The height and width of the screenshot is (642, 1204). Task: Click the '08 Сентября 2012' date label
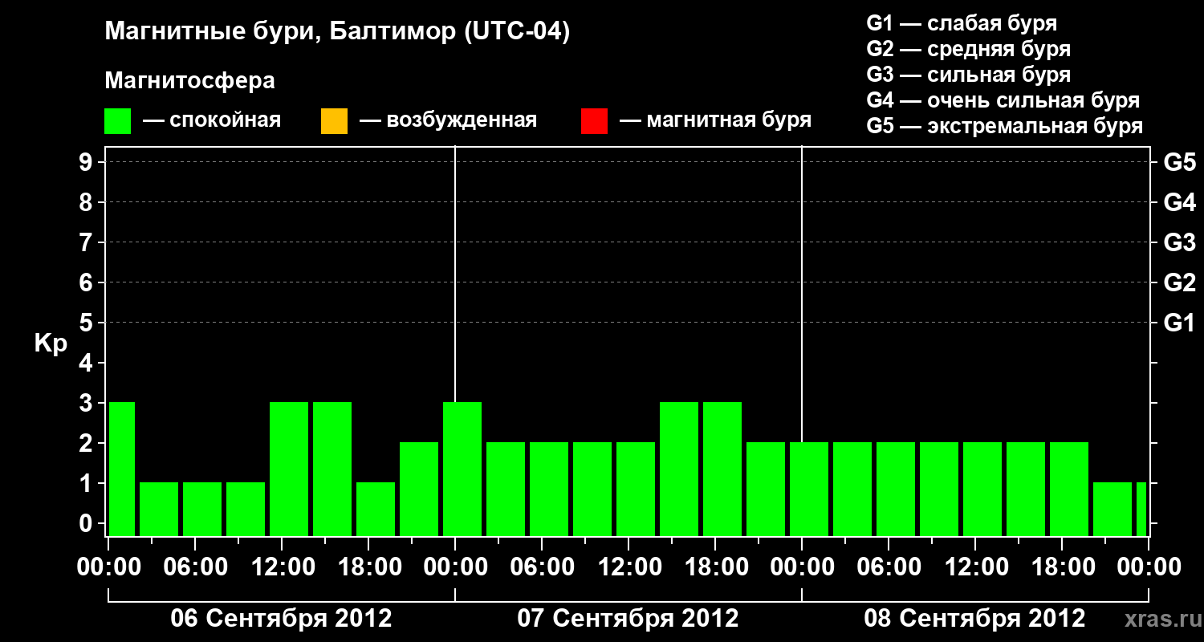(x=974, y=619)
